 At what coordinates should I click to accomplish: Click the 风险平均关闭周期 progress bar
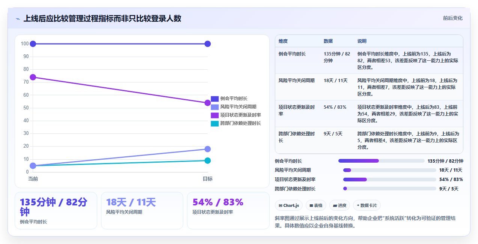pyautogui.click(x=390, y=170)
